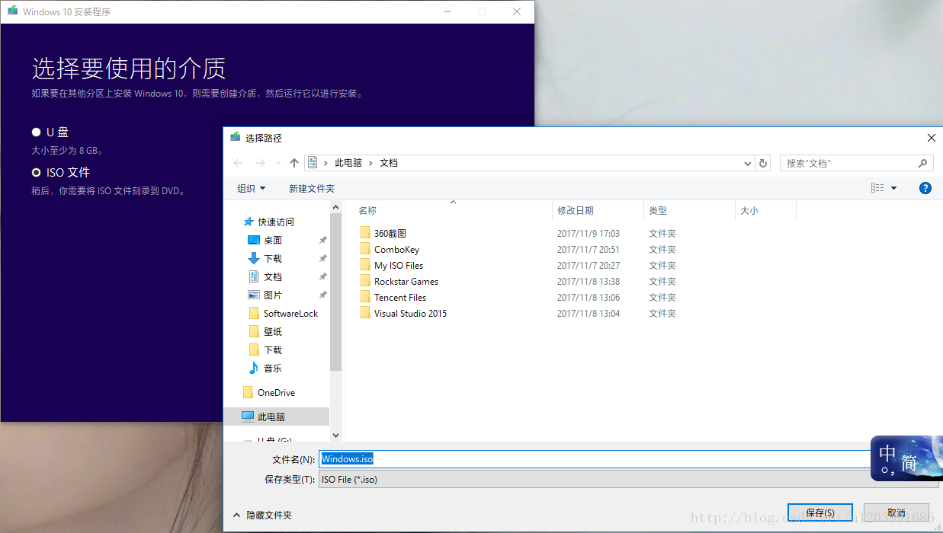Viewport: 943px width, 533px height.
Task: Open the 组织 dropdown menu
Action: (x=251, y=187)
